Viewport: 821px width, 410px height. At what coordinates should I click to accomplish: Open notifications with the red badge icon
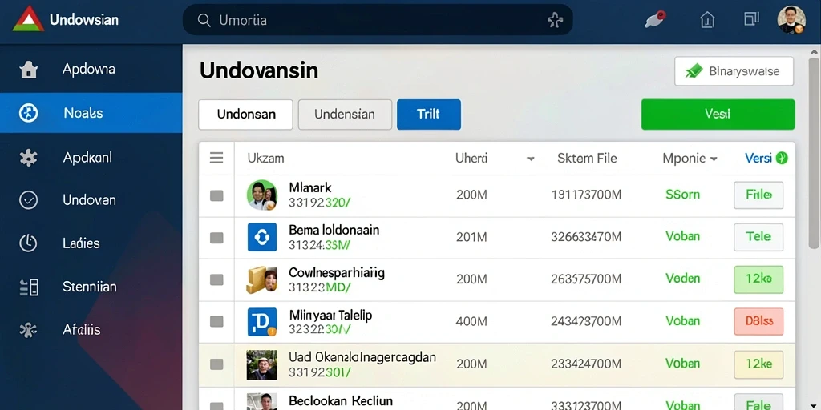click(x=655, y=19)
